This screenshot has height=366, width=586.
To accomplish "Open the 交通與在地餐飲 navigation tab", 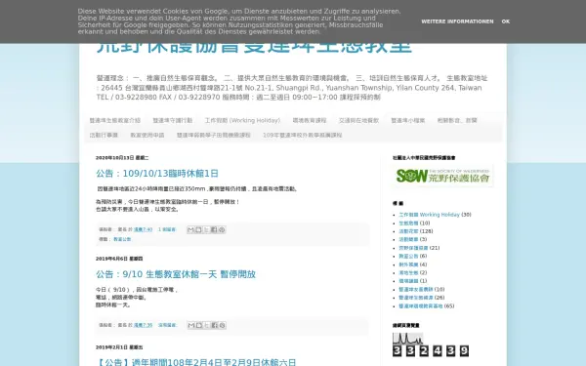I will point(358,120).
